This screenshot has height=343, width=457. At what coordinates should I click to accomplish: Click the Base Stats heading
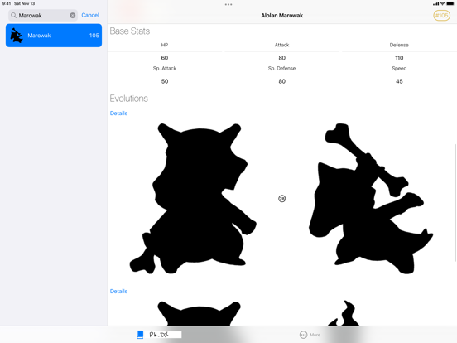130,31
